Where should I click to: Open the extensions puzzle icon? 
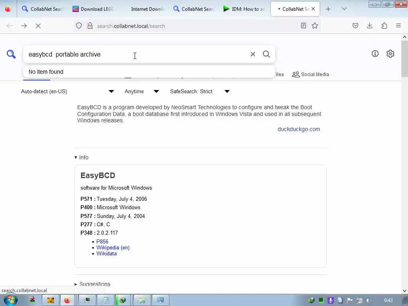tap(384, 25)
